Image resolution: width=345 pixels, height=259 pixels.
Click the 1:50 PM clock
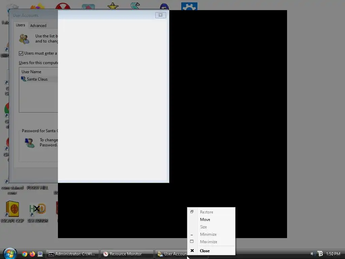[x=333, y=254]
